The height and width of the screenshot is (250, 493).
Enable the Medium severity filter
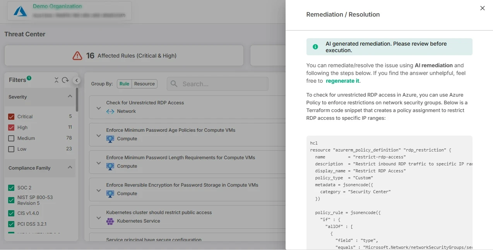coord(11,138)
